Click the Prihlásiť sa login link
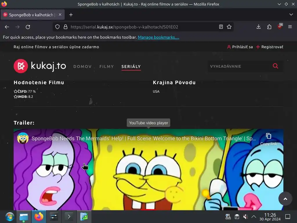Screen dimensions: 297x223 point(240,47)
